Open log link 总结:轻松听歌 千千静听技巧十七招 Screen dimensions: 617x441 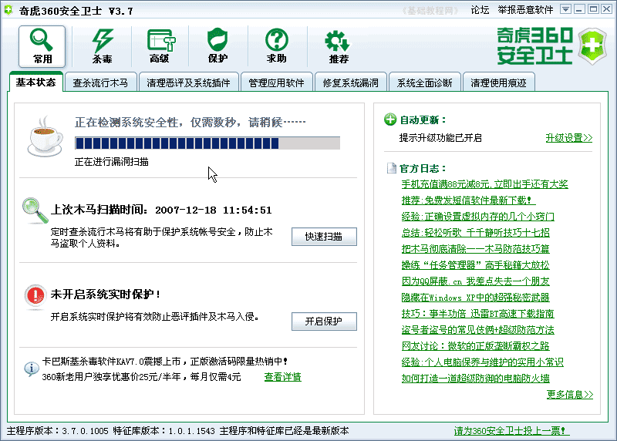[475, 233]
